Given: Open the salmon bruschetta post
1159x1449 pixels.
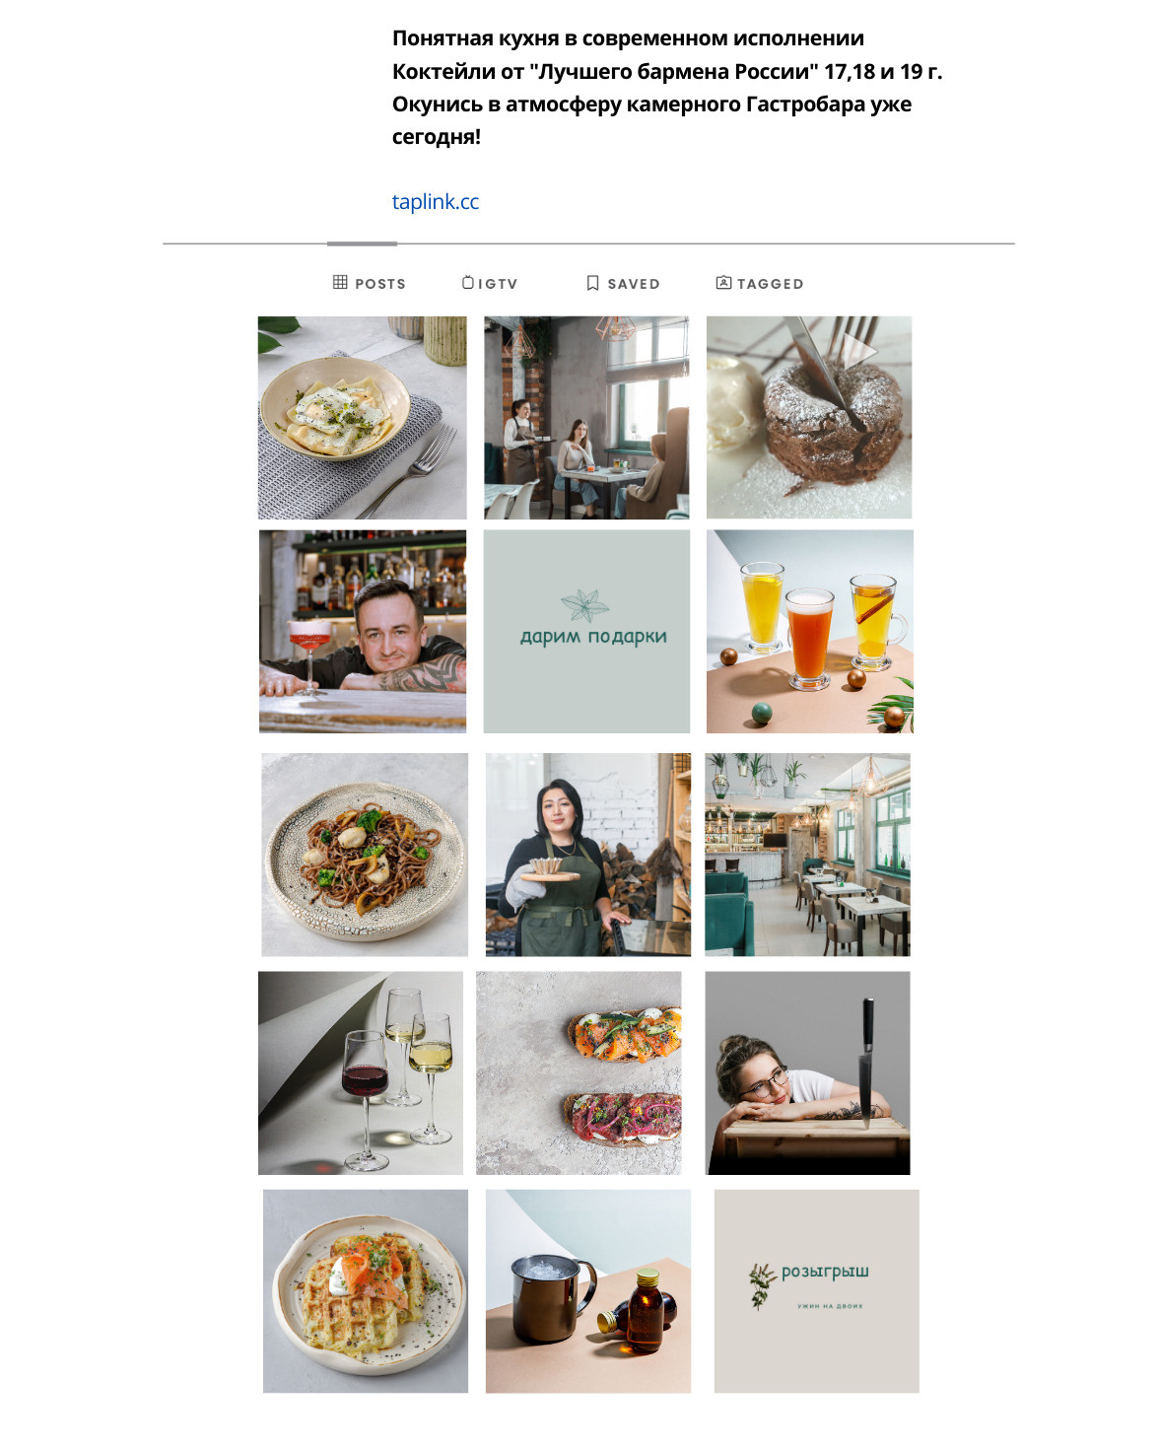Looking at the screenshot, I should pyautogui.click(x=579, y=1072).
